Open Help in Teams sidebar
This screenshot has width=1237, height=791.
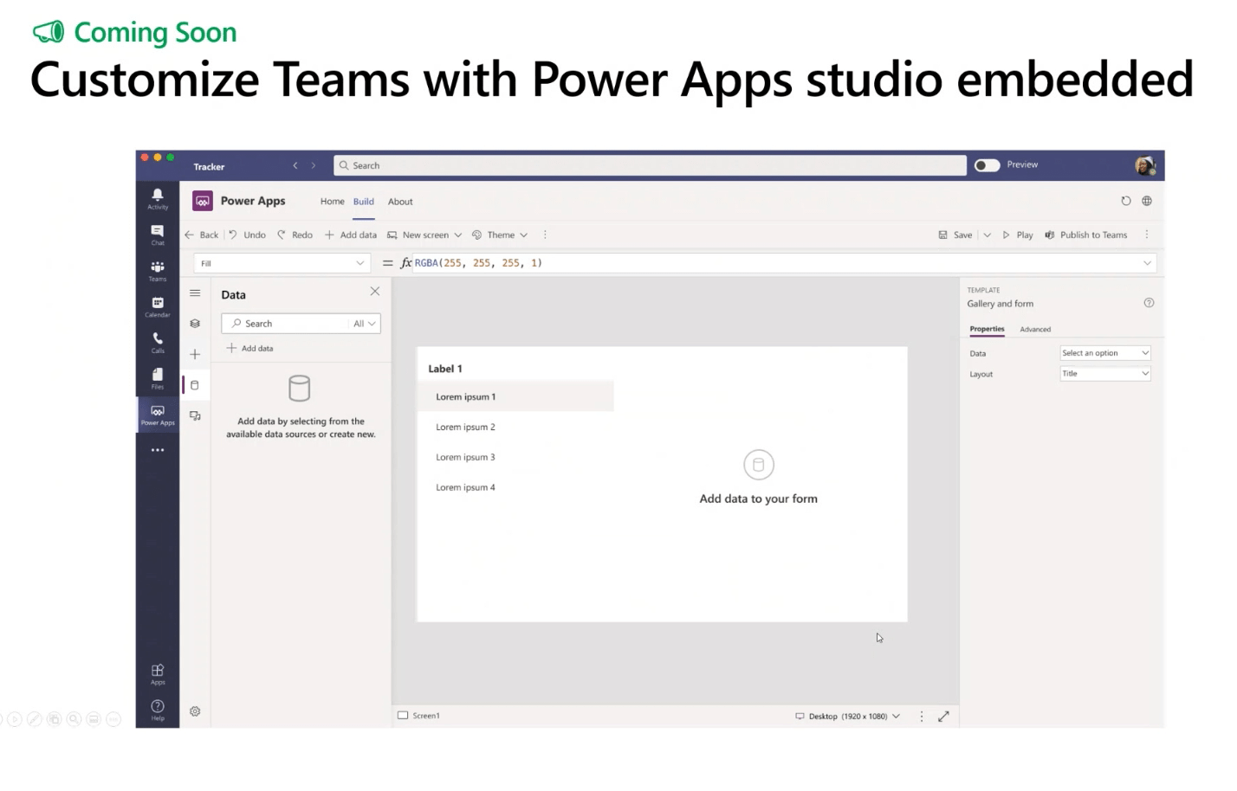[158, 711]
